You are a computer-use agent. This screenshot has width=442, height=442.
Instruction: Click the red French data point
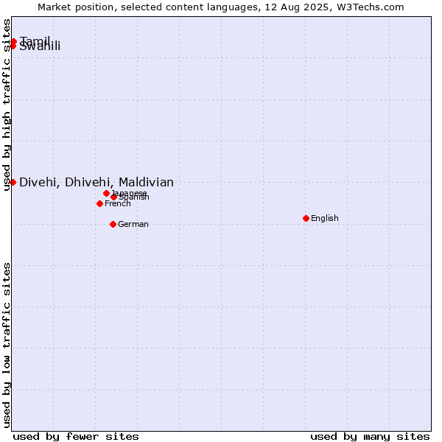tap(99, 203)
